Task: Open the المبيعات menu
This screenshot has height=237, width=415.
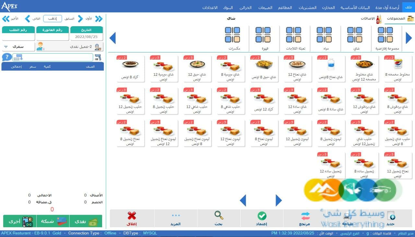Action: [x=265, y=7]
